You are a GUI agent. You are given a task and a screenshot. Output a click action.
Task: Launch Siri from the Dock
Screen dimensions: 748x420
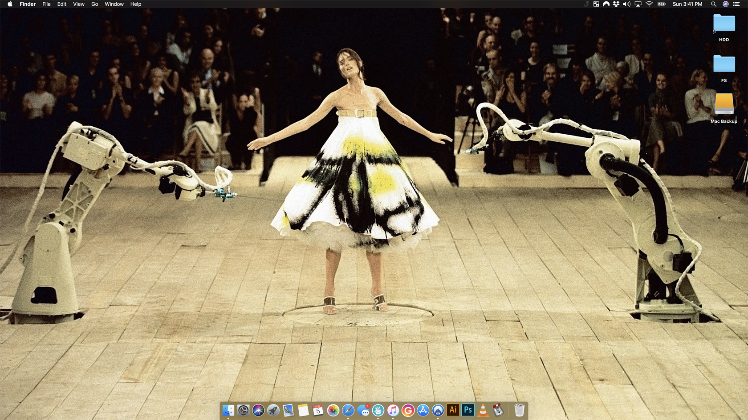258,410
